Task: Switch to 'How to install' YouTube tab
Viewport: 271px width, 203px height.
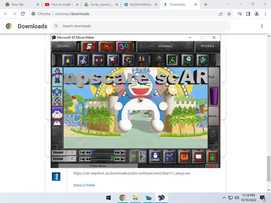Action: tap(61, 4)
